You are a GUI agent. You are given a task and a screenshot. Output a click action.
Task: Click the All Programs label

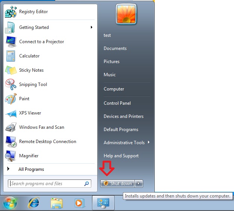click(x=31, y=169)
